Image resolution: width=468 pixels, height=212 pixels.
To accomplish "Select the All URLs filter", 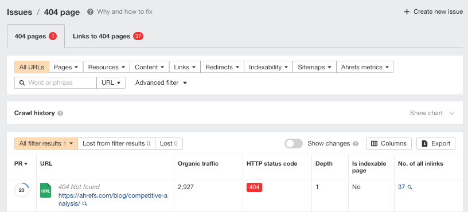I will coord(32,67).
